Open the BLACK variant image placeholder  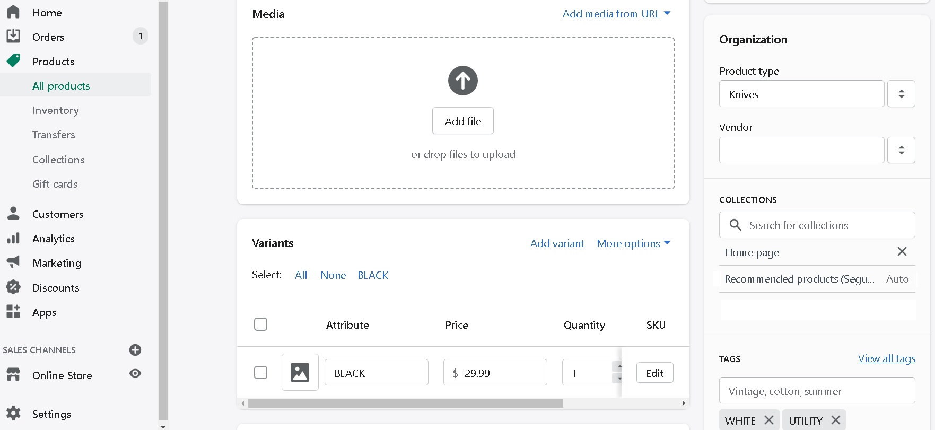[x=300, y=372]
